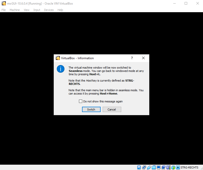This screenshot has width=203, height=170.
Task: Toggle the mouse integration status icon
Action: (x=173, y=167)
